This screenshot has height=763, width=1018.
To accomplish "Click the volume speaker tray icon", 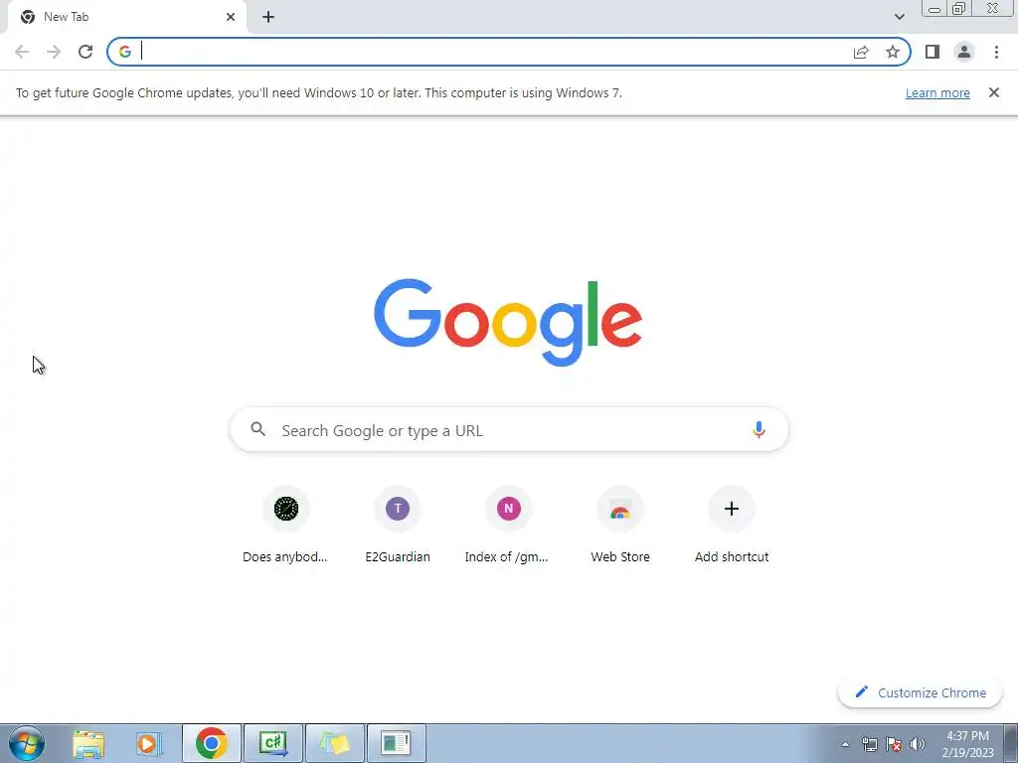I will [x=918, y=744].
